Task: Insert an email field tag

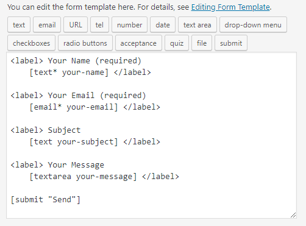Action: tap(47, 25)
